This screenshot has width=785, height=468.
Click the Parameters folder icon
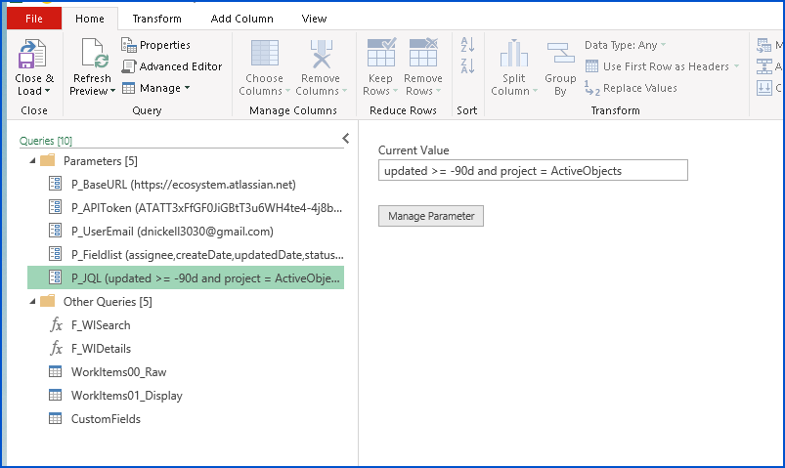48,160
